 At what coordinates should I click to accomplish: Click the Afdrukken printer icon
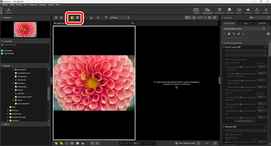[x=248, y=11]
